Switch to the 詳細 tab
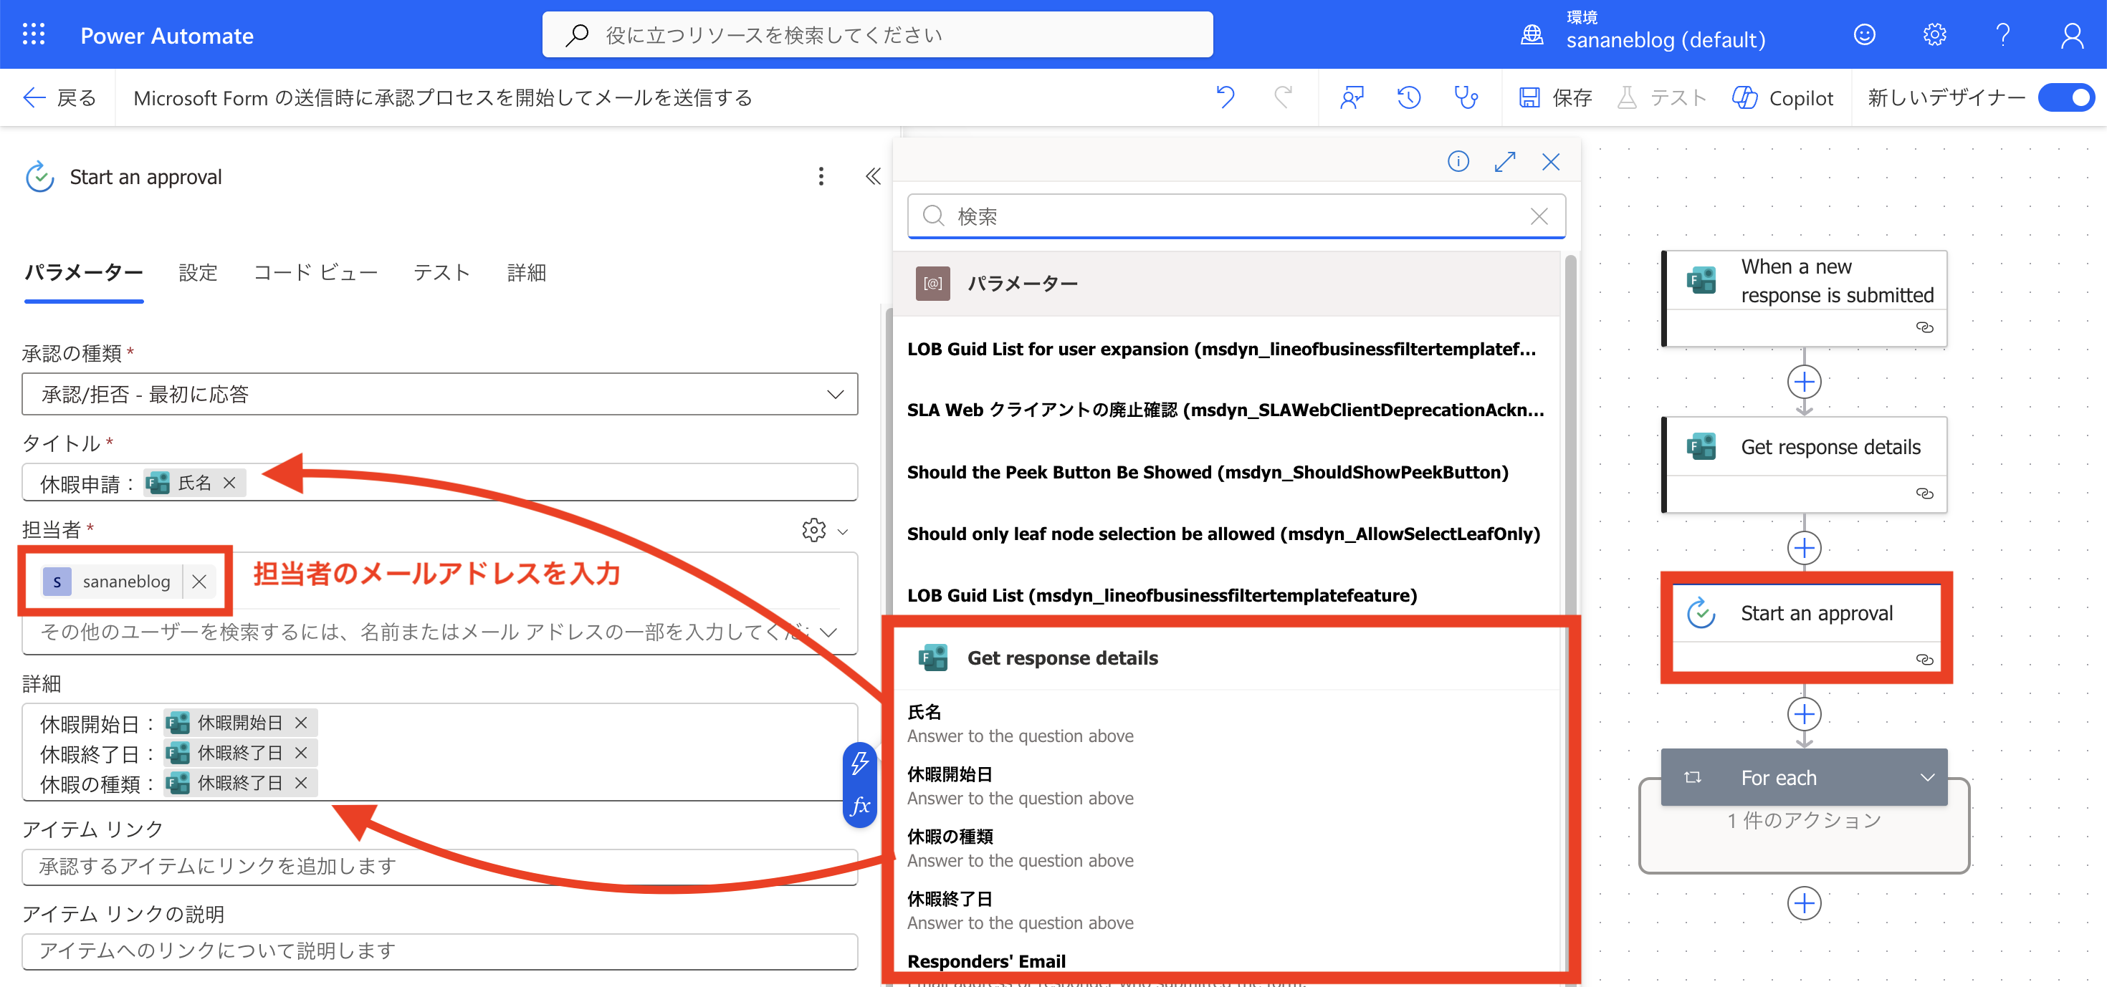 pyautogui.click(x=526, y=273)
